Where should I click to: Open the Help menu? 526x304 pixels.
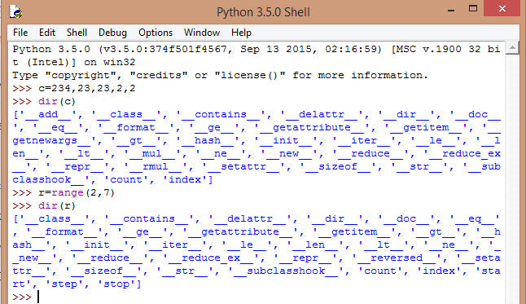[x=241, y=33]
